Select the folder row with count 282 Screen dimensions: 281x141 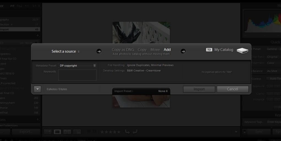pos(20,98)
